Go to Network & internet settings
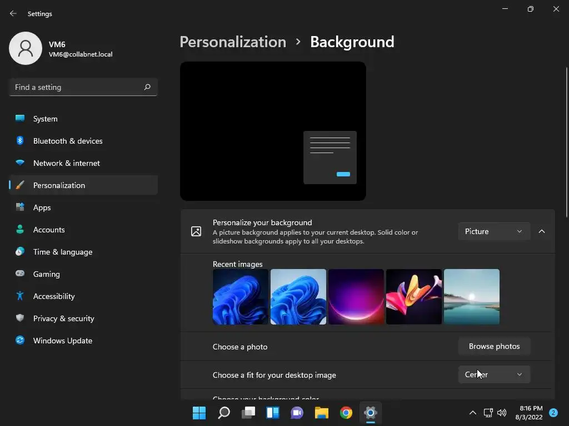The image size is (569, 426). click(83, 163)
